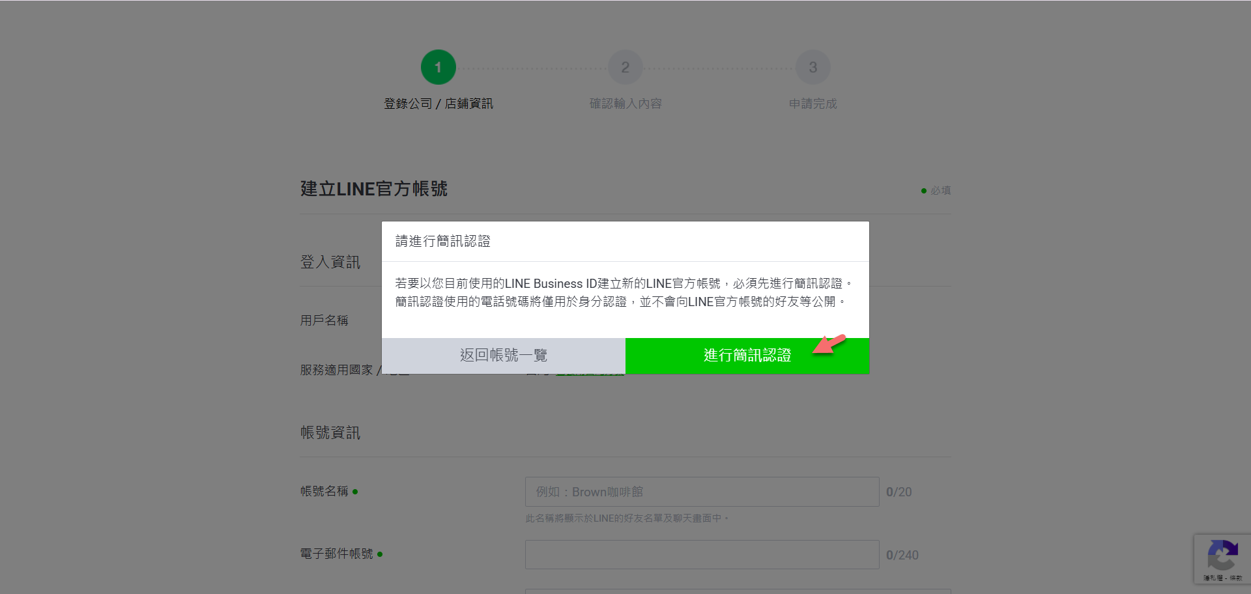This screenshot has height=594, width=1251.
Task: Select step 2 circle 確認輸入內容
Action: point(625,67)
